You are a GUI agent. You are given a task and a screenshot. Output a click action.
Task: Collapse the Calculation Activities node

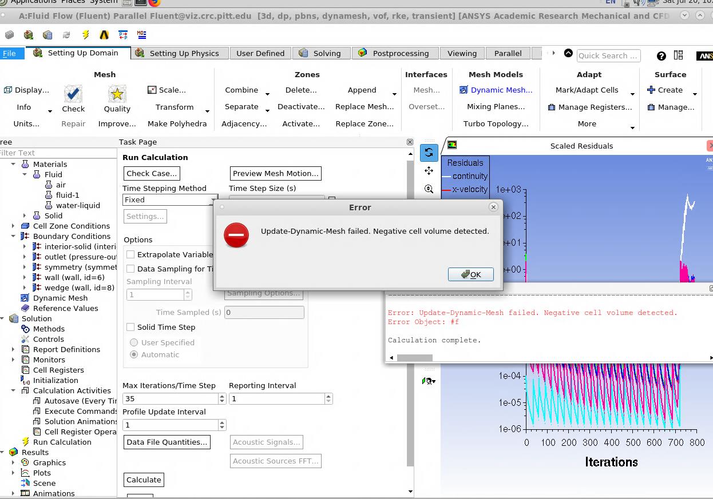pyautogui.click(x=13, y=390)
